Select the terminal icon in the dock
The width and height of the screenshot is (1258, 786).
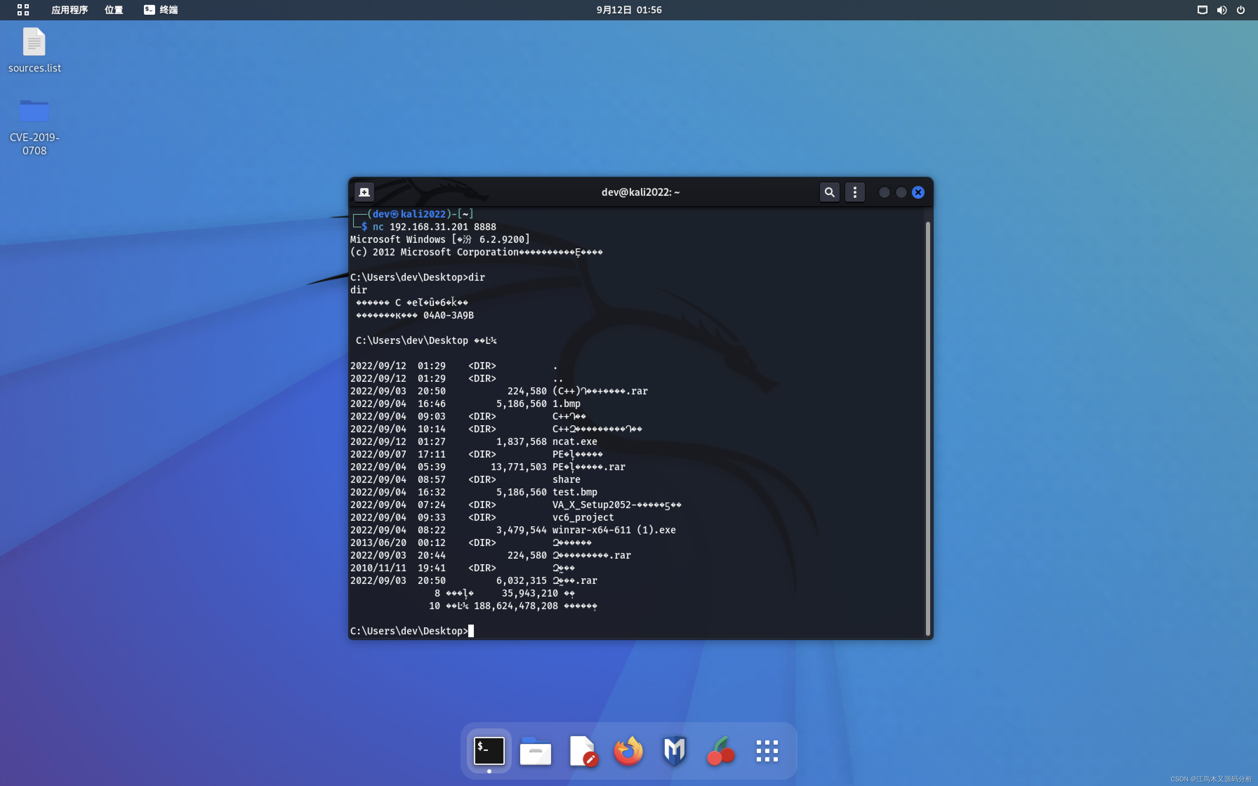tap(489, 750)
